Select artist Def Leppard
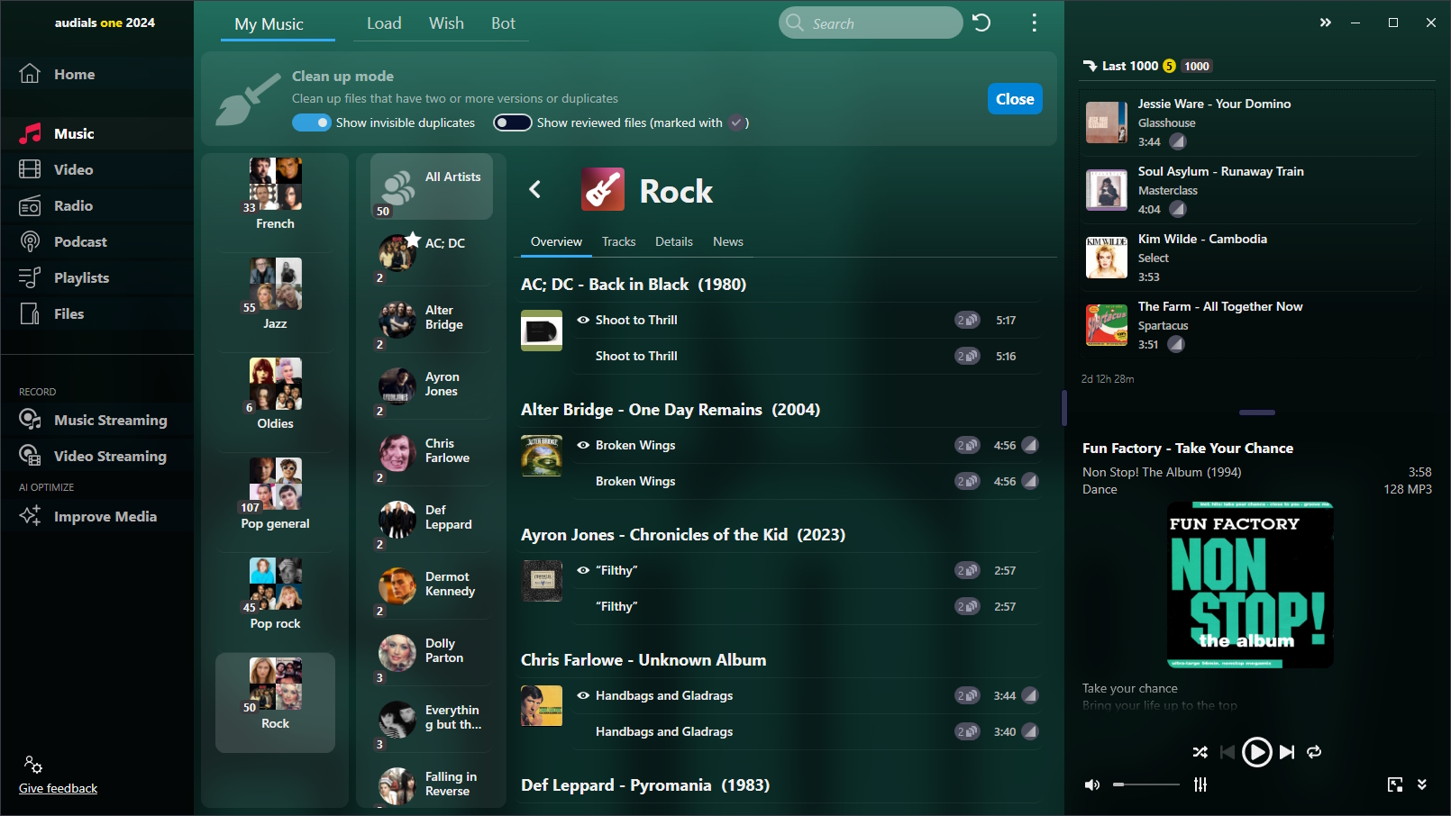This screenshot has width=1451, height=816. (432, 520)
